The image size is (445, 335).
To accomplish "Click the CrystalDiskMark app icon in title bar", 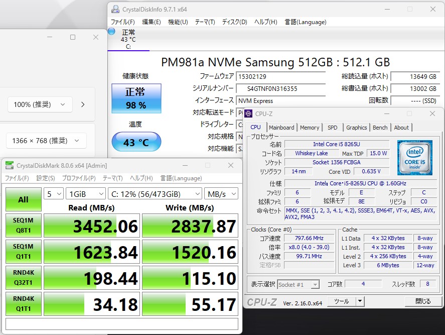I will 10,165.
